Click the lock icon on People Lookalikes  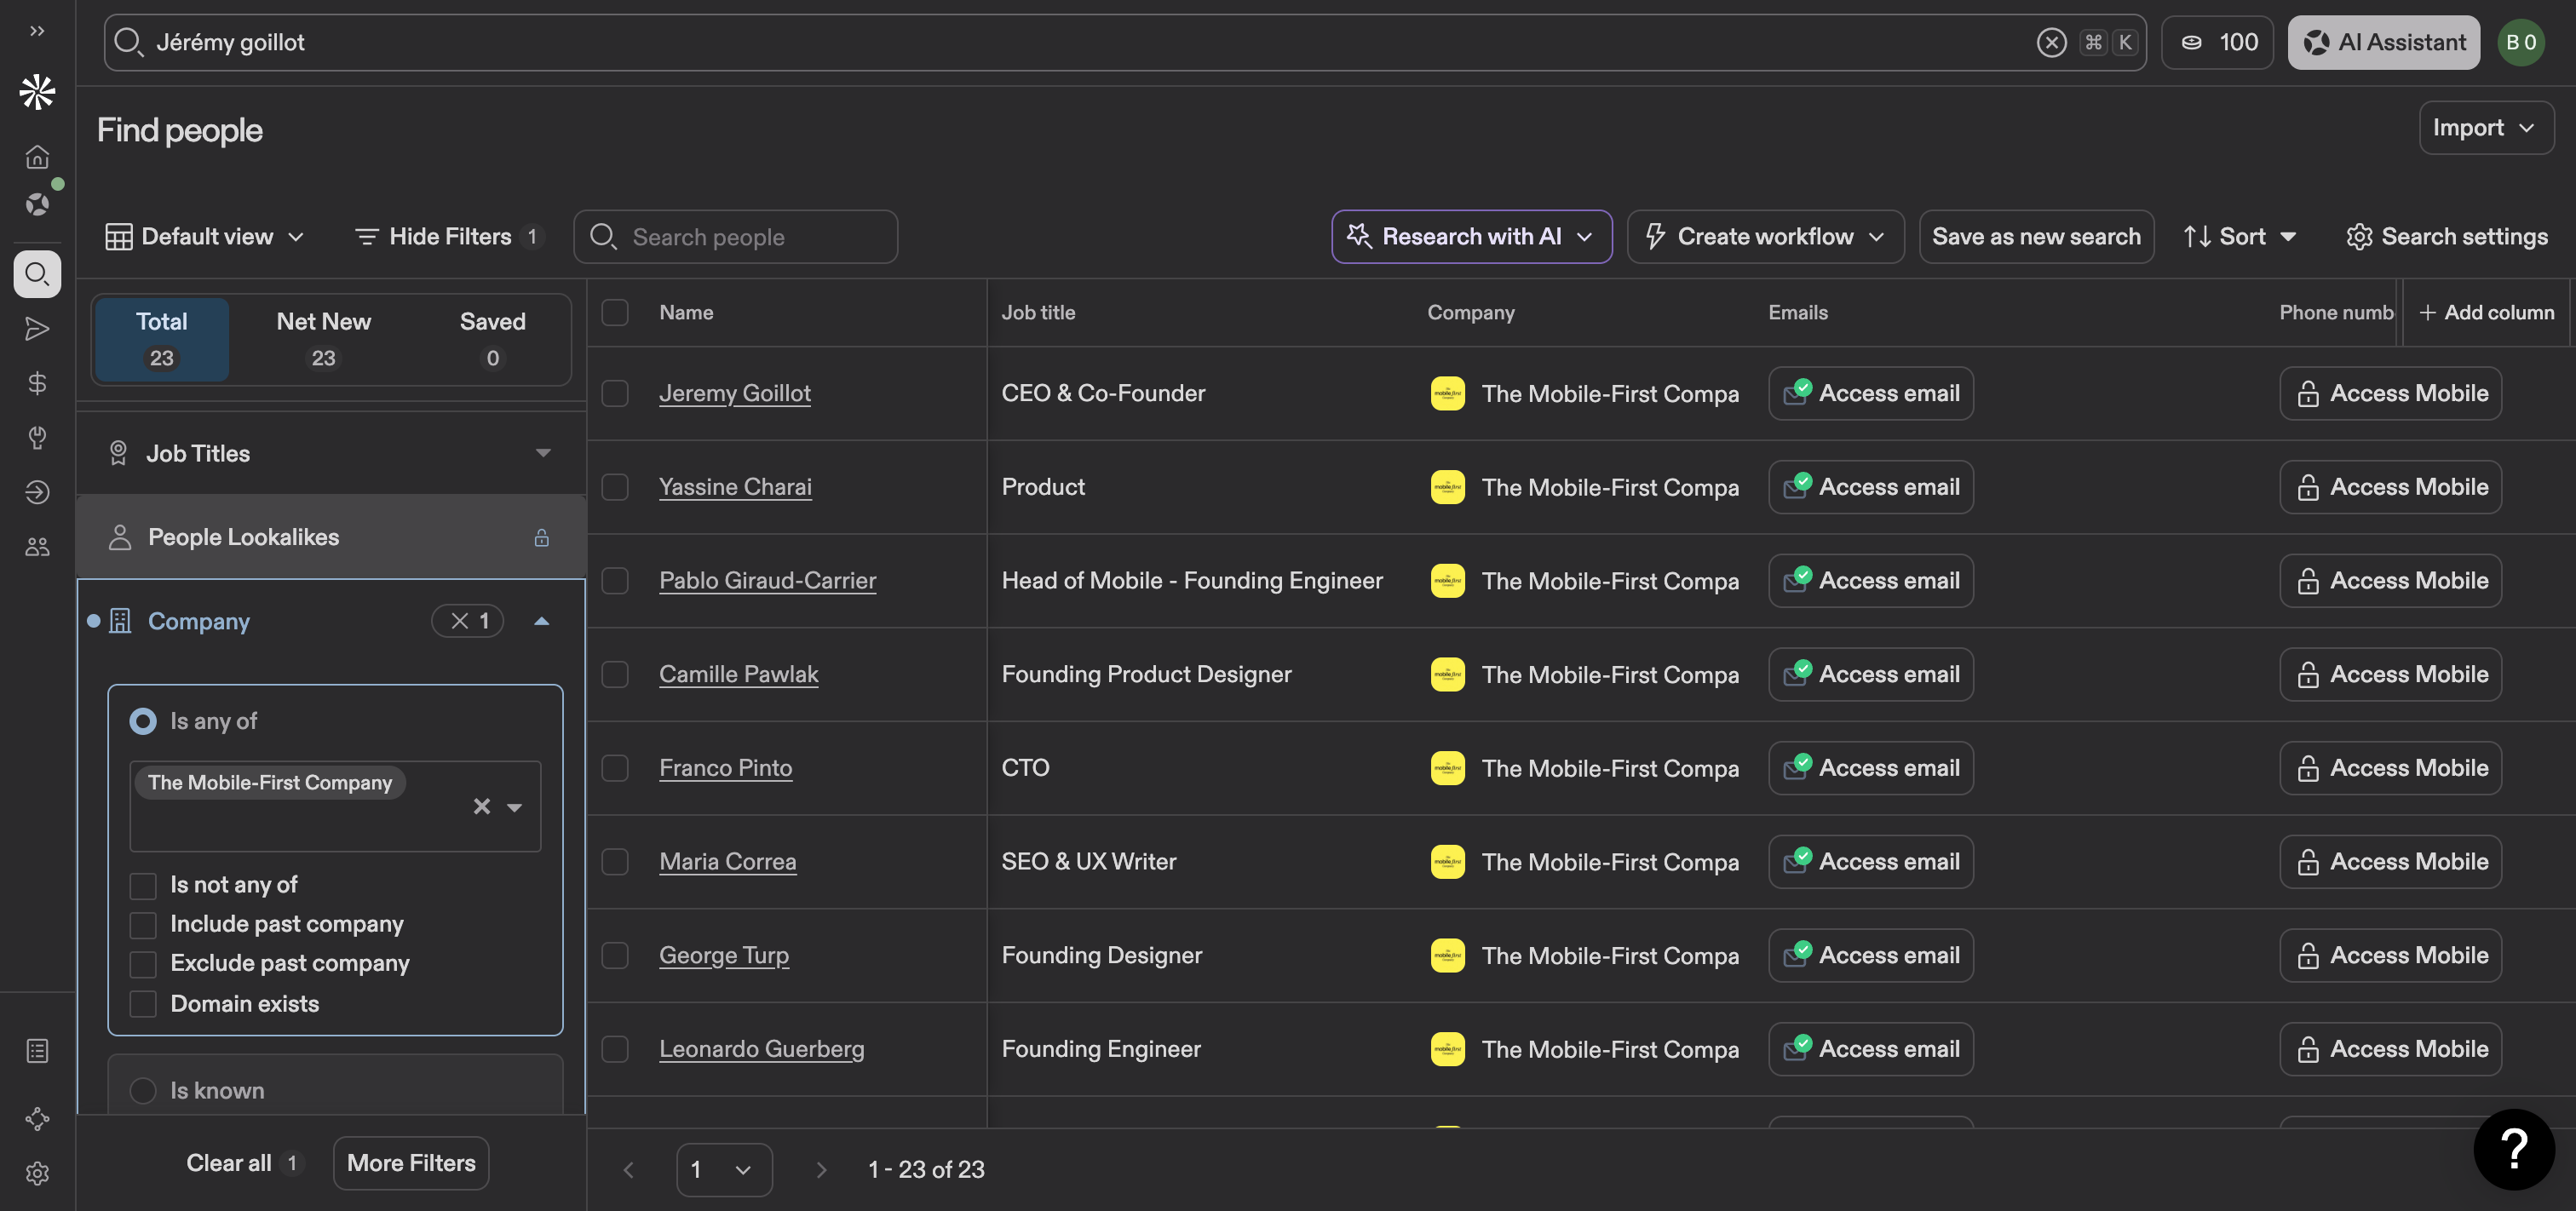[541, 538]
